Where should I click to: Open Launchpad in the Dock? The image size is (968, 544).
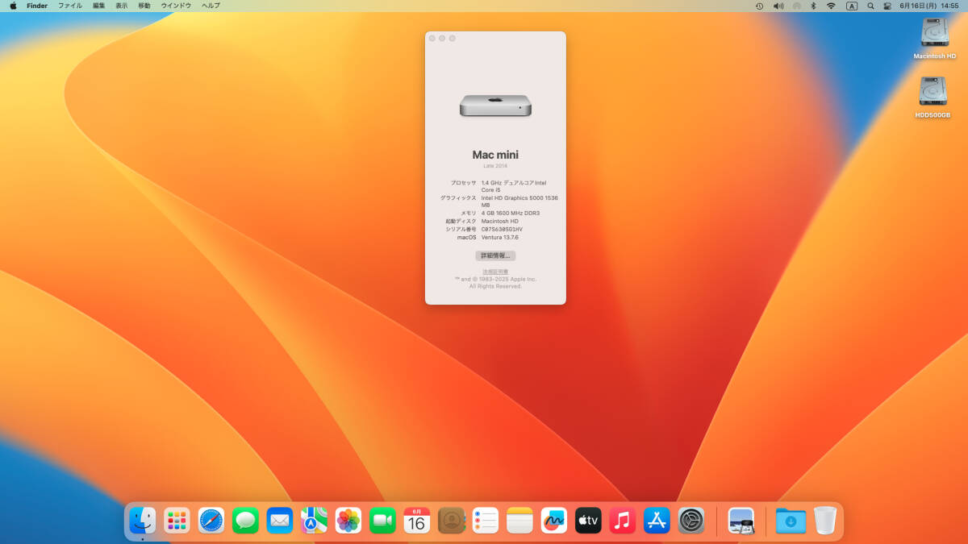(177, 521)
